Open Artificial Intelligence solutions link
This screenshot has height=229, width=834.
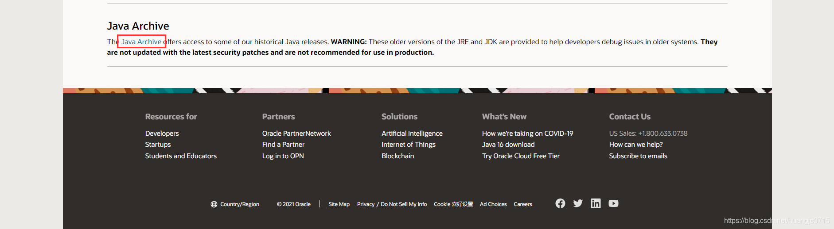(412, 134)
